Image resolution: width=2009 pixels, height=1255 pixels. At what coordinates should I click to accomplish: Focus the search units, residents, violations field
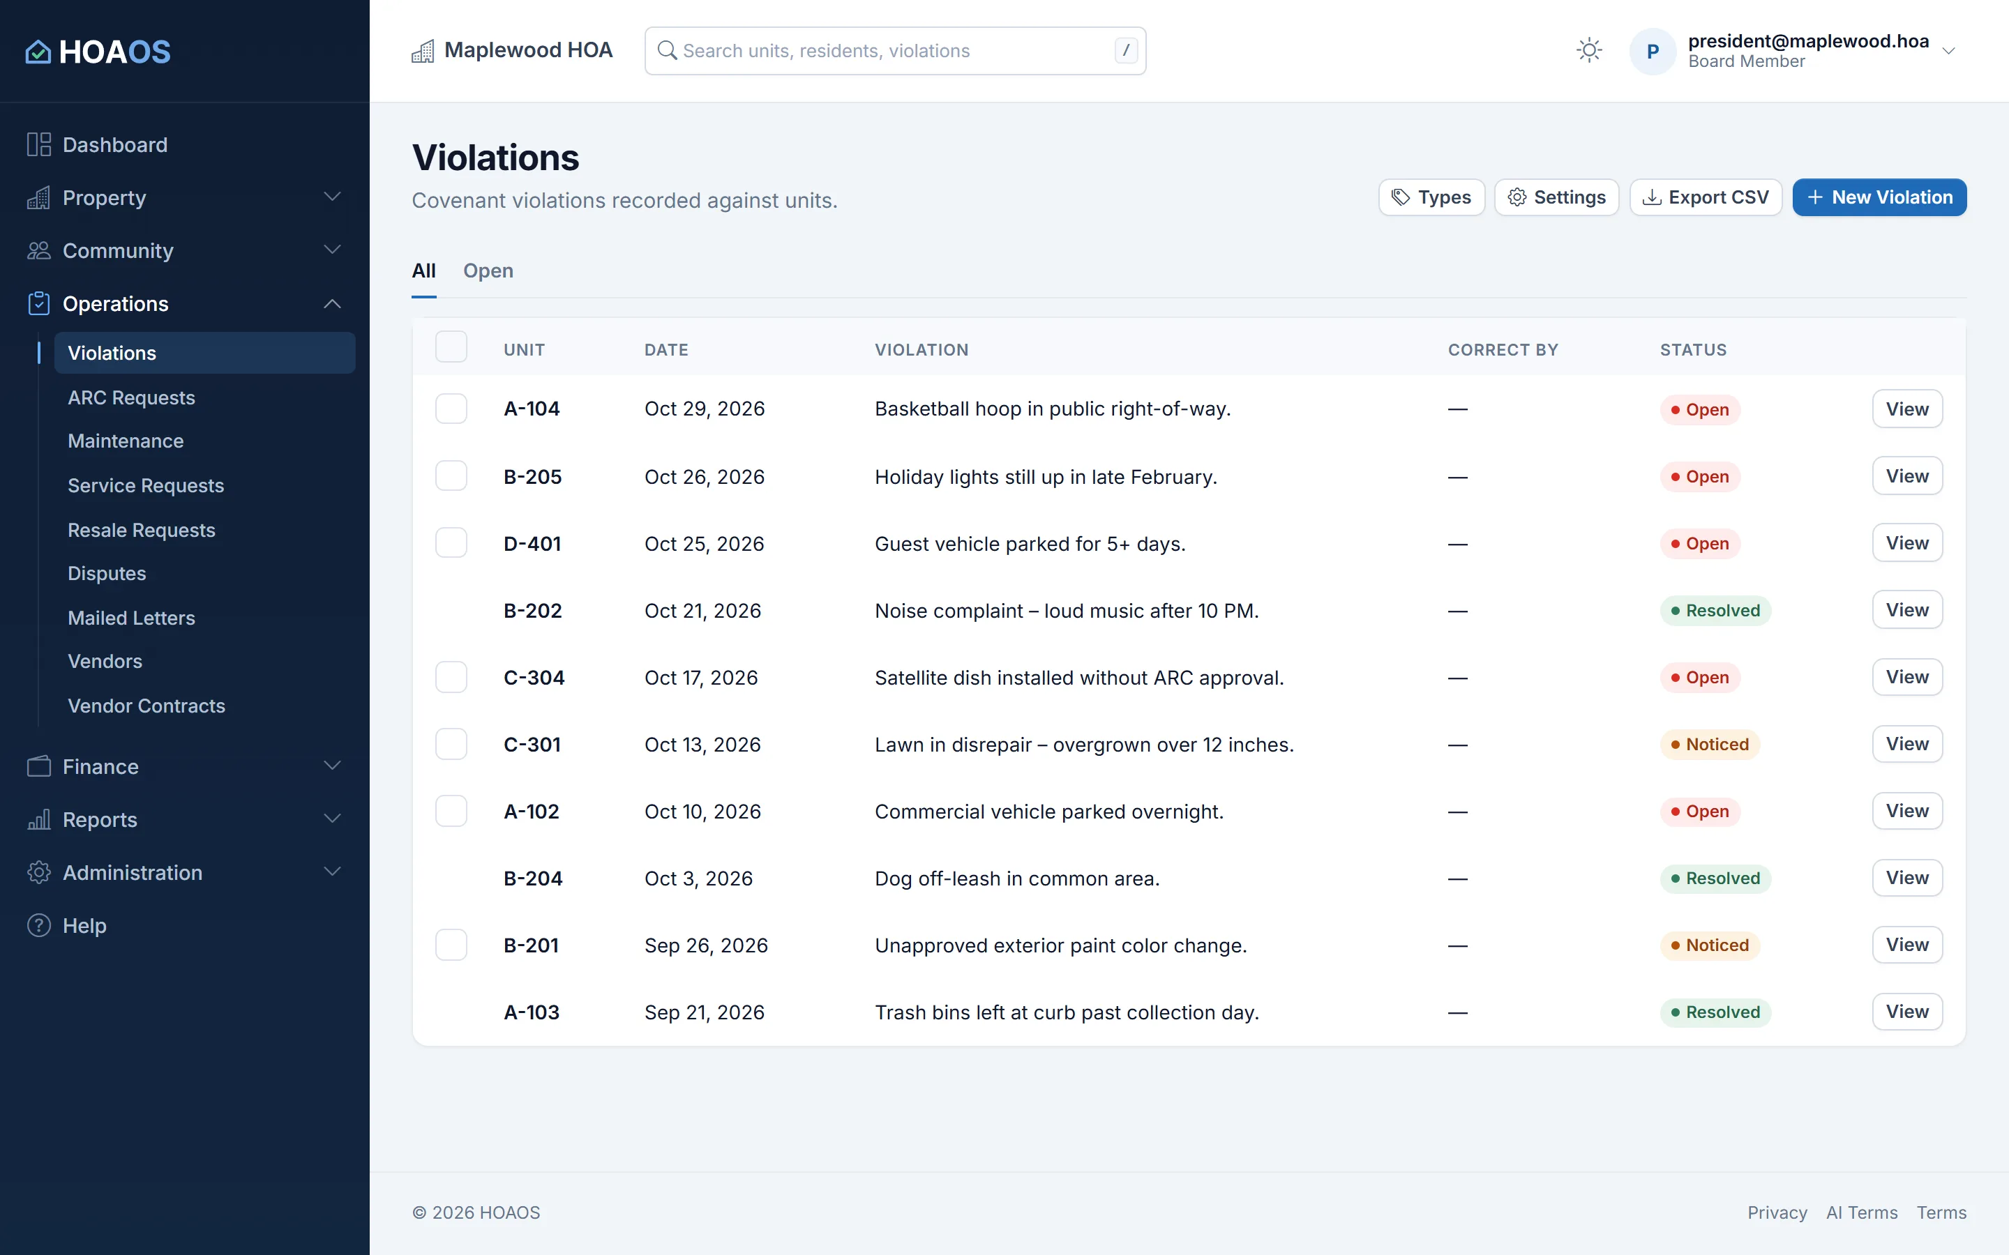click(x=895, y=51)
